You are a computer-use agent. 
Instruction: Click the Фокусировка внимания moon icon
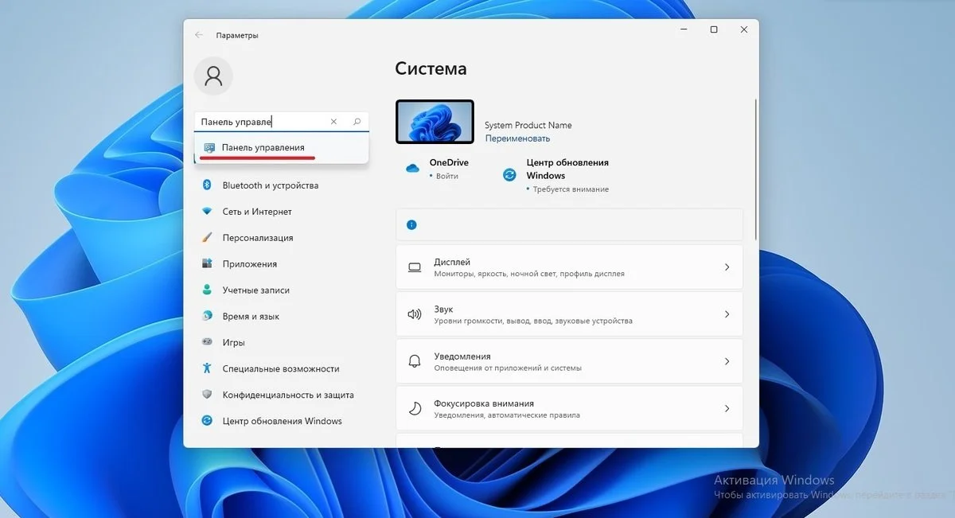coord(414,409)
